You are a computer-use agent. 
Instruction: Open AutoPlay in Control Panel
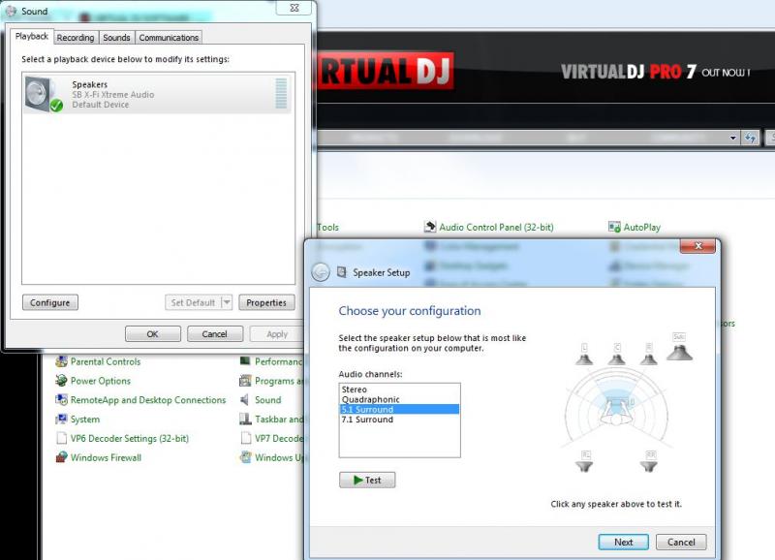click(641, 228)
